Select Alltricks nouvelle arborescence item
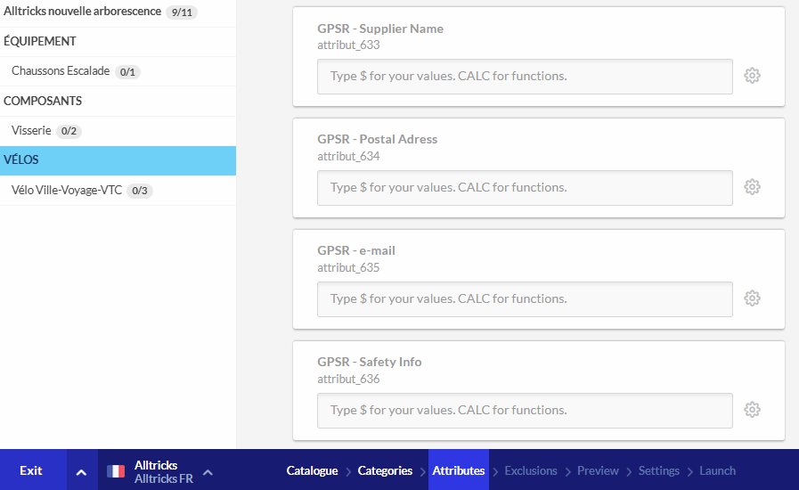This screenshot has height=490, width=799. tap(83, 12)
